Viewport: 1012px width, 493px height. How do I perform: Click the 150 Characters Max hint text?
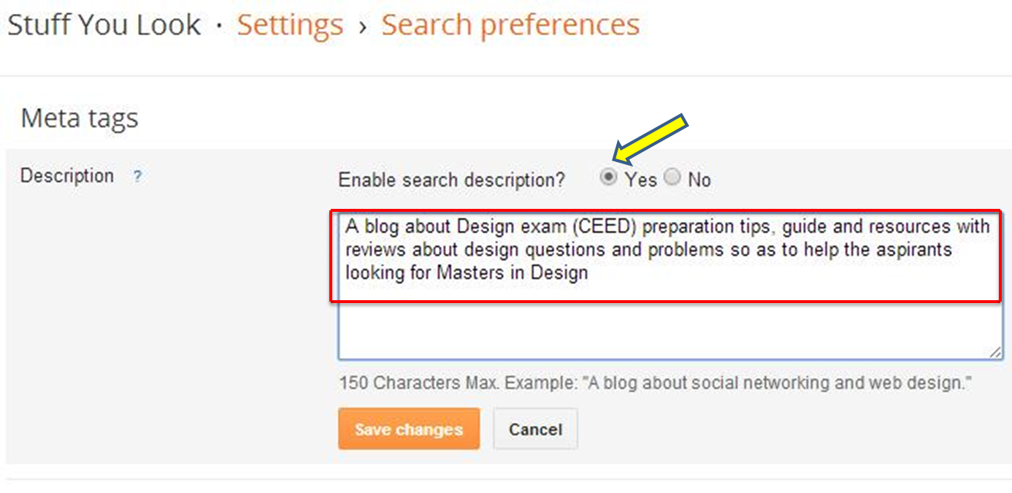click(655, 382)
